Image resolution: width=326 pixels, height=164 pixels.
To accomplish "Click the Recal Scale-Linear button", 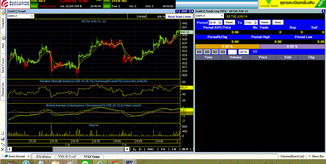I will [x=179, y=16].
